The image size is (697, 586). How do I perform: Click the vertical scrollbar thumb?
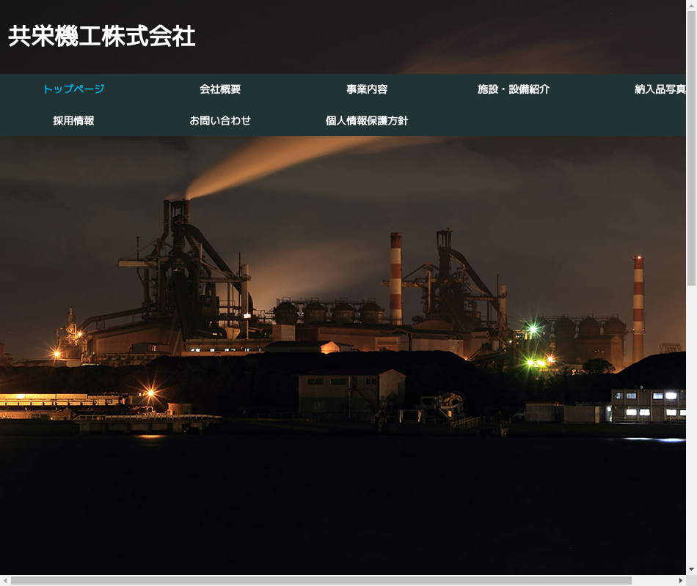coord(691,146)
